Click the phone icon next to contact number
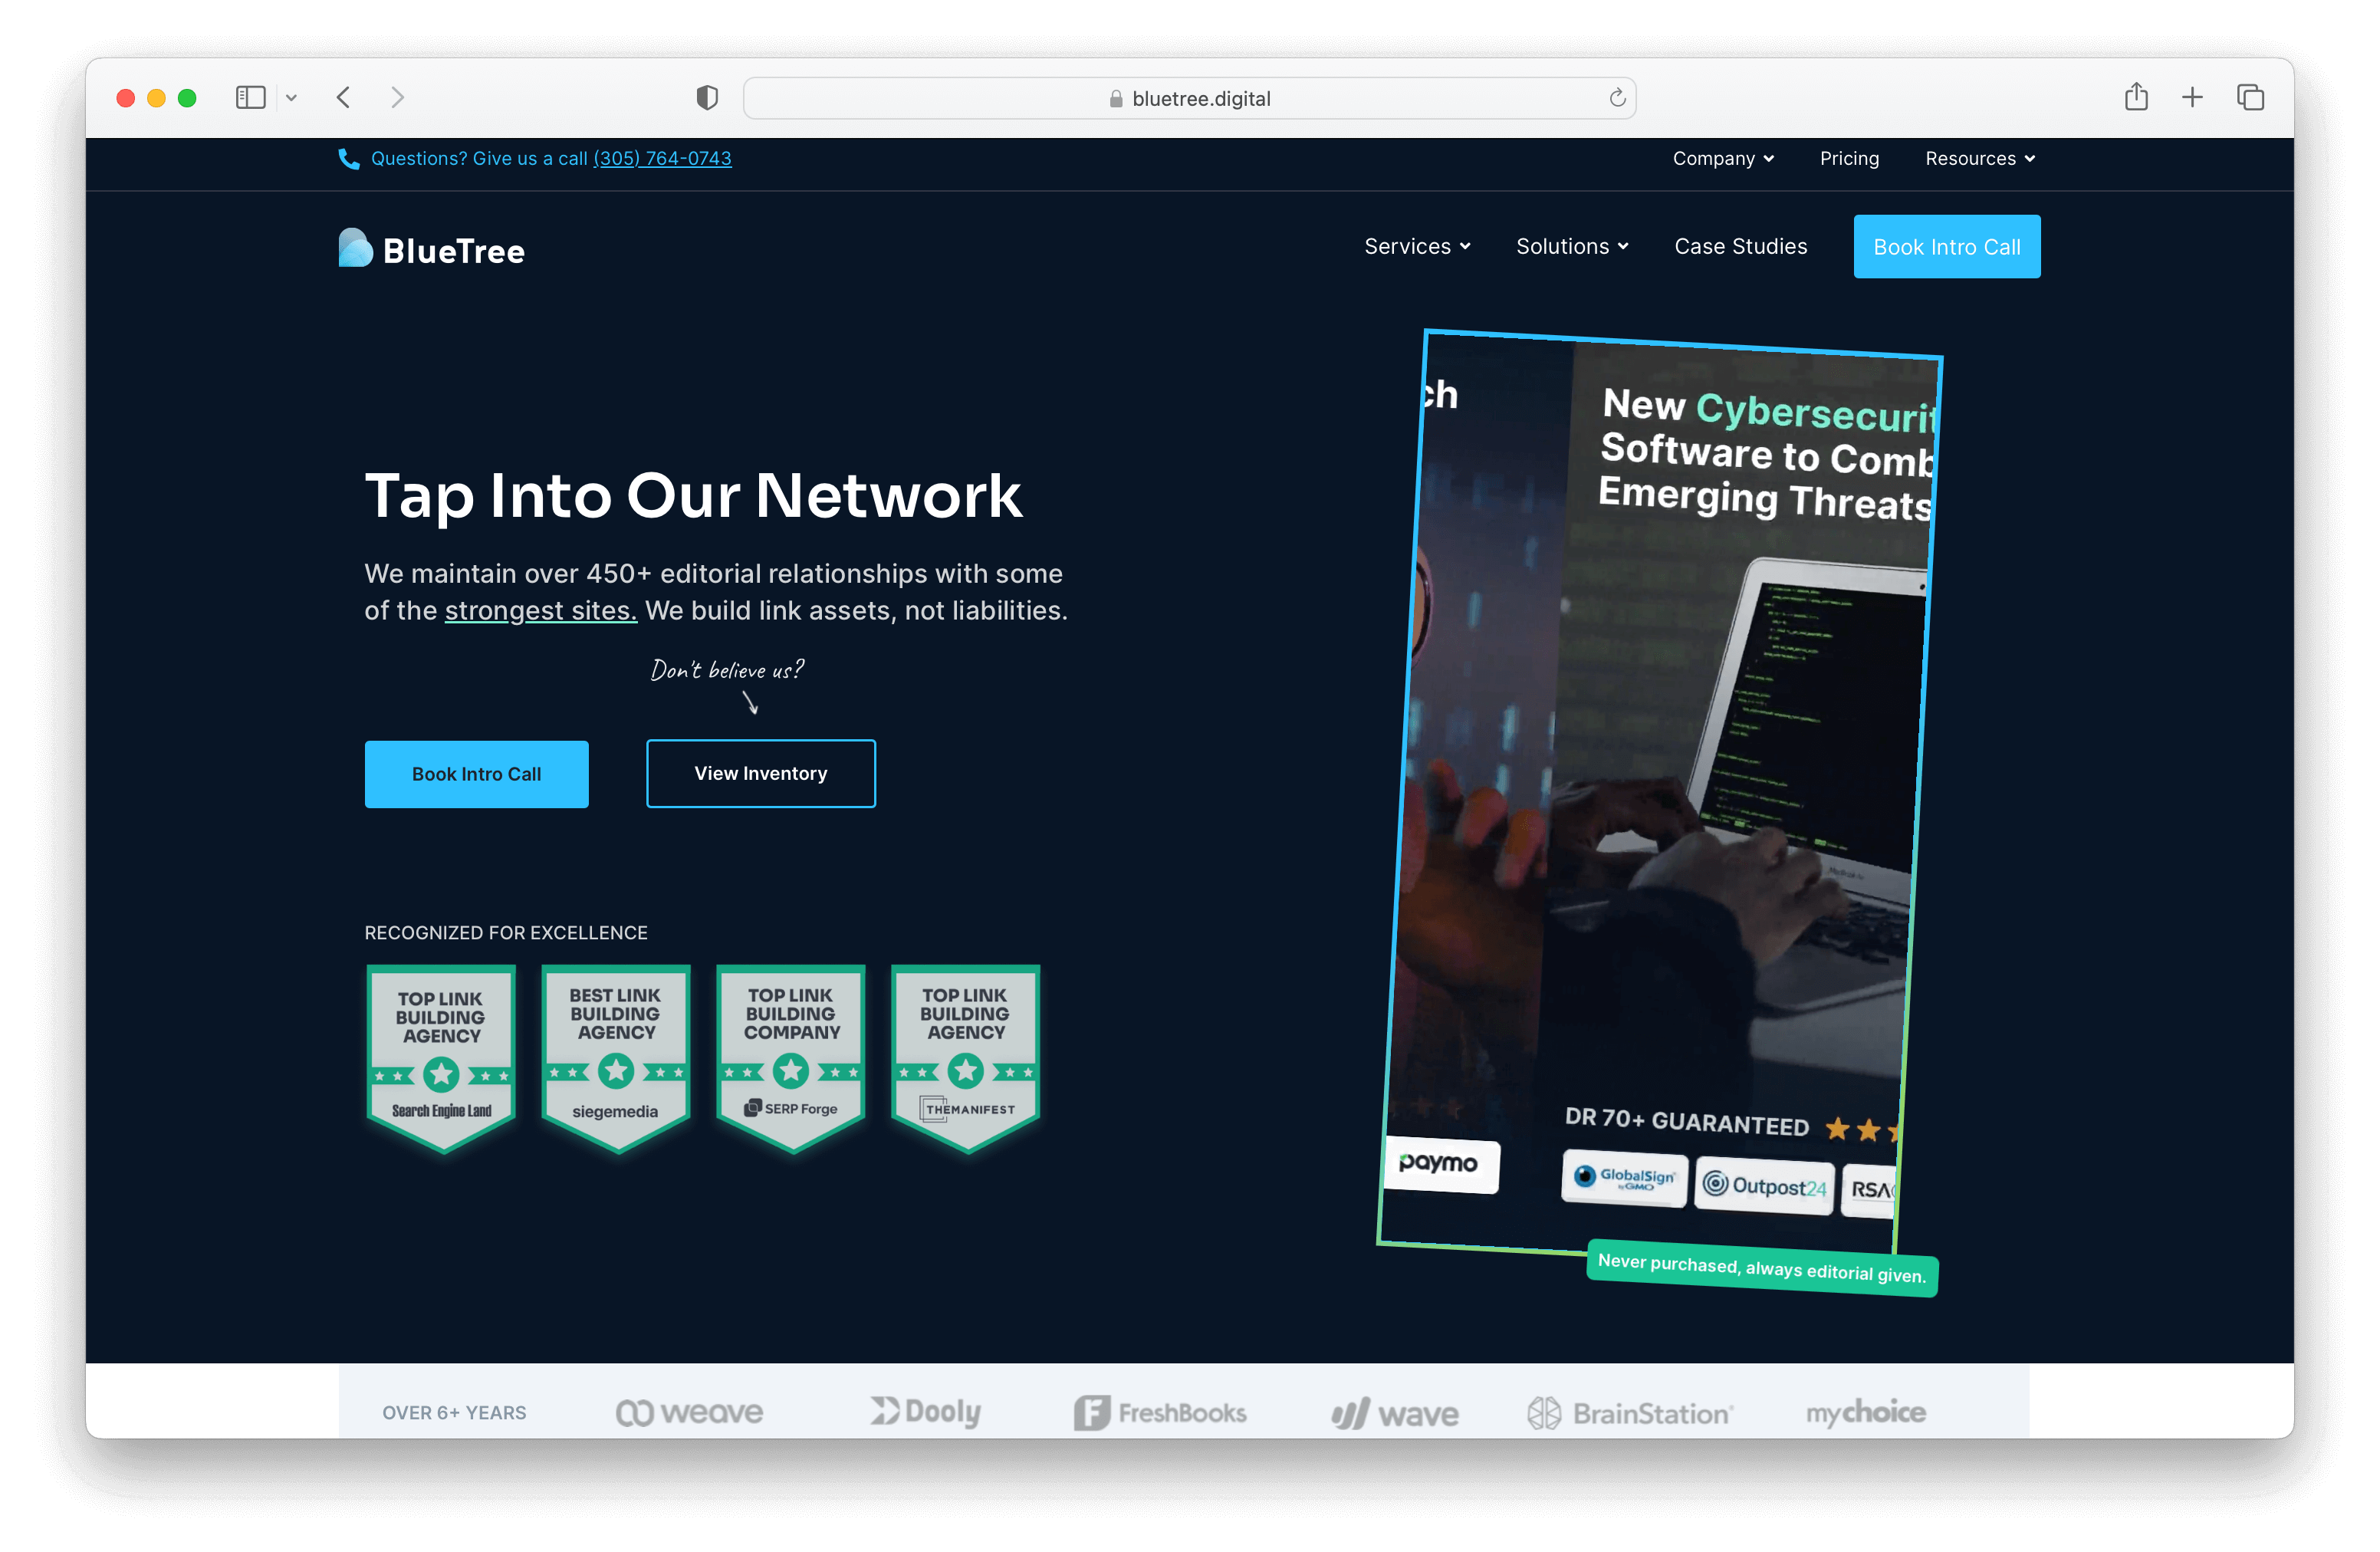The image size is (2380, 1552). click(x=345, y=159)
